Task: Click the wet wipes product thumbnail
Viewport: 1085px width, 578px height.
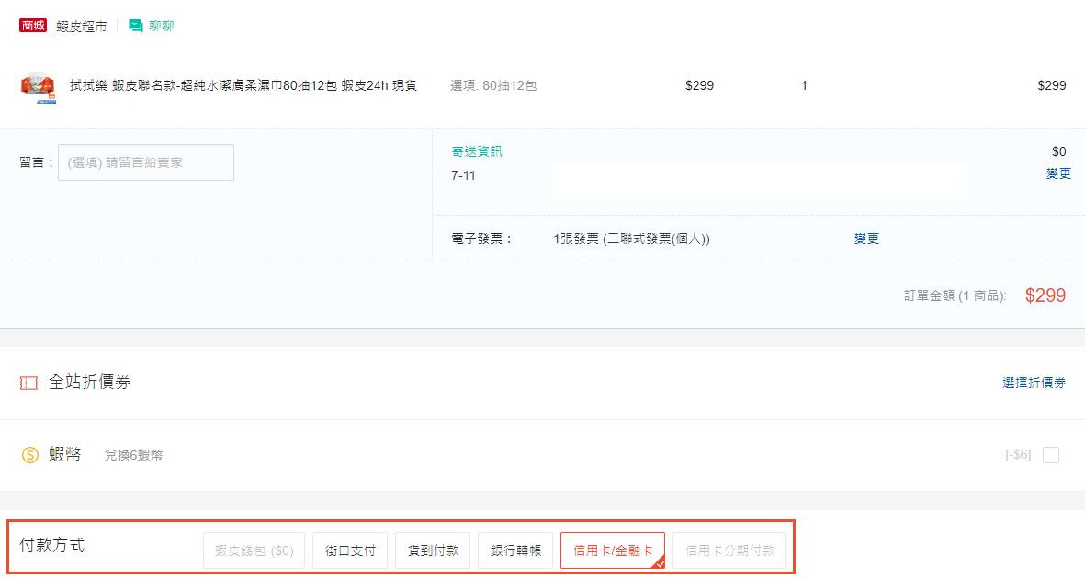Action: [37, 87]
